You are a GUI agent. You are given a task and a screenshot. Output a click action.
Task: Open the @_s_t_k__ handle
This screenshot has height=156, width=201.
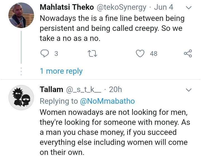coord(84,90)
